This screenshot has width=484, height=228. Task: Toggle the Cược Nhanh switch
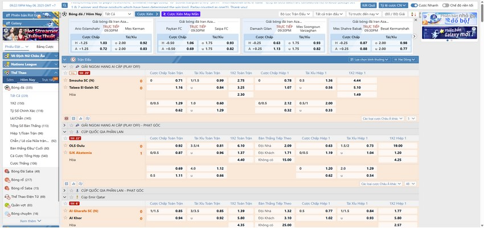[414, 5]
